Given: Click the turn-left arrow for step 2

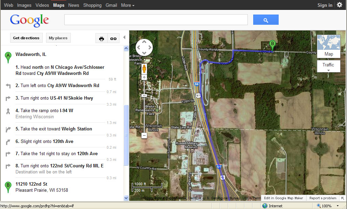Looking at the screenshot, I should tap(8, 86).
